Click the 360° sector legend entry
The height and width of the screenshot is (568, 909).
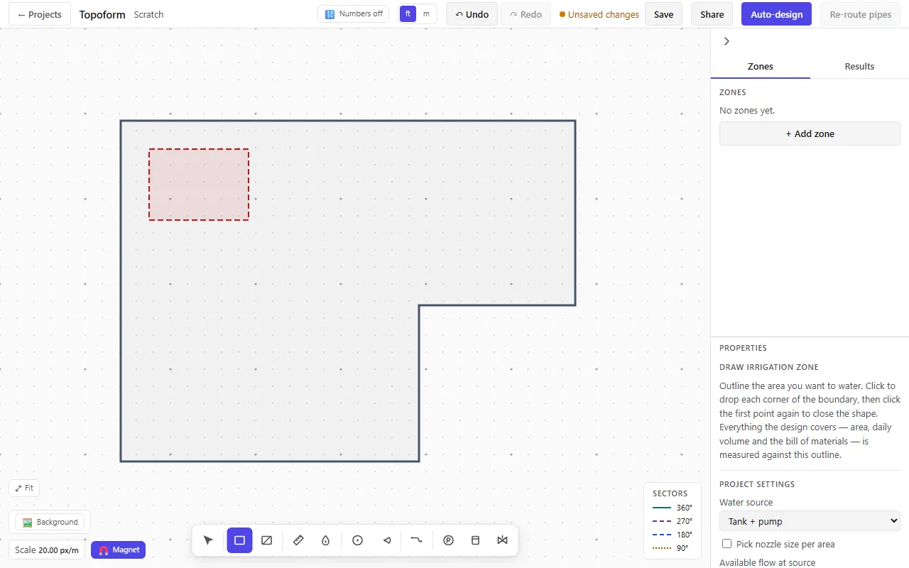673,508
